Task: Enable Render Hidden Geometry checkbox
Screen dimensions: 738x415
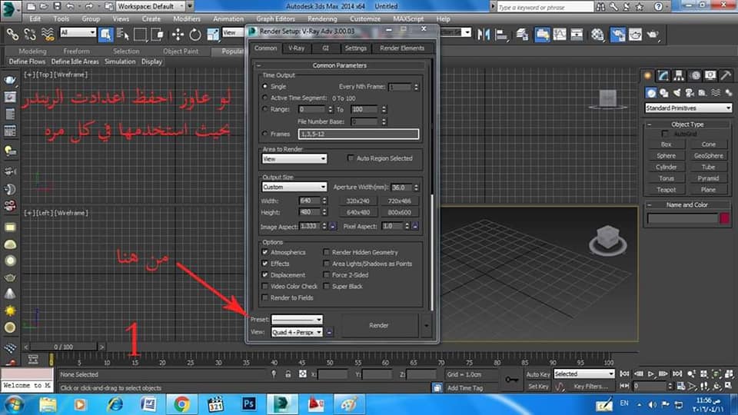Action: (326, 252)
